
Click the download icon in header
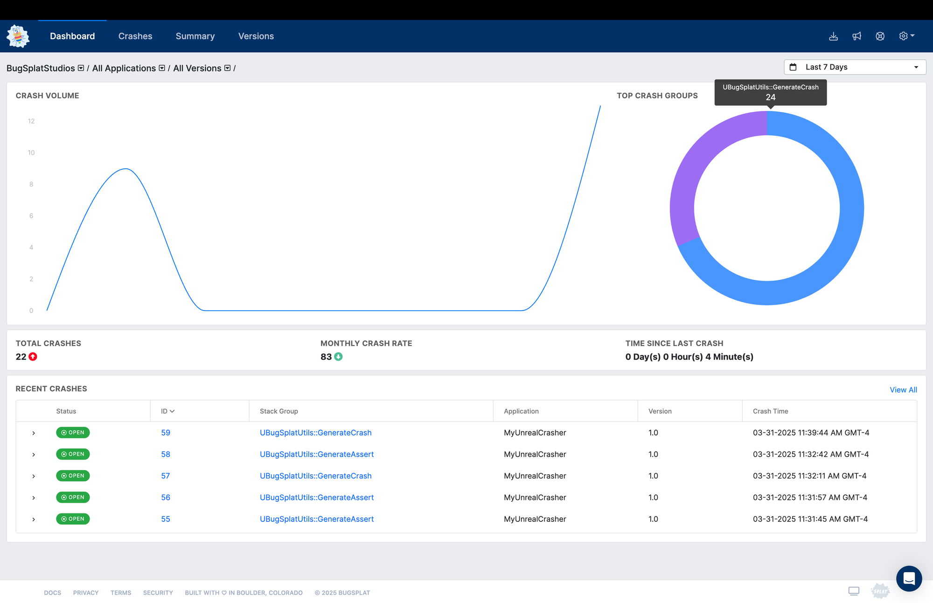(833, 36)
